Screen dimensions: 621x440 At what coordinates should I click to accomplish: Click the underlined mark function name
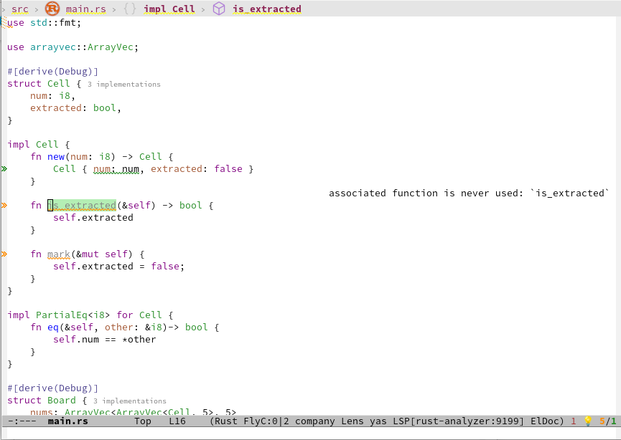click(x=59, y=254)
